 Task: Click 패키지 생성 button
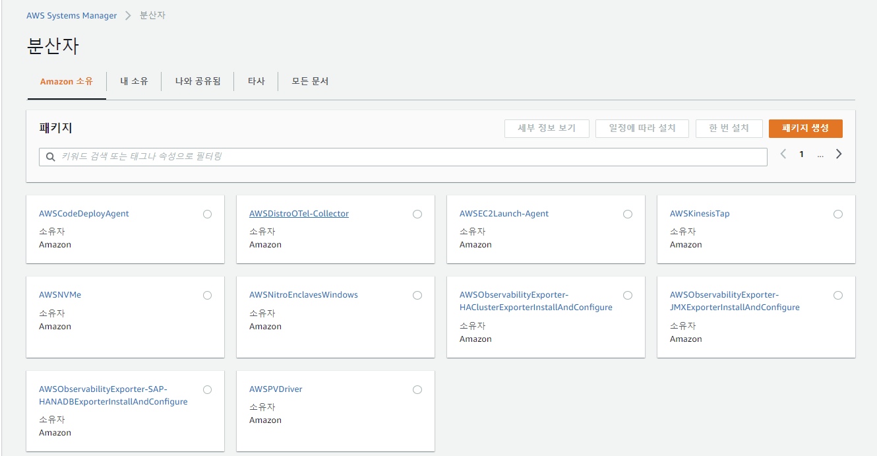pos(805,128)
